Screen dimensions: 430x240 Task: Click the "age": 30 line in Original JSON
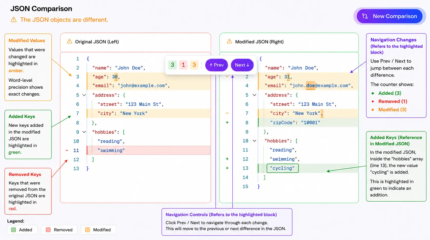(x=149, y=77)
